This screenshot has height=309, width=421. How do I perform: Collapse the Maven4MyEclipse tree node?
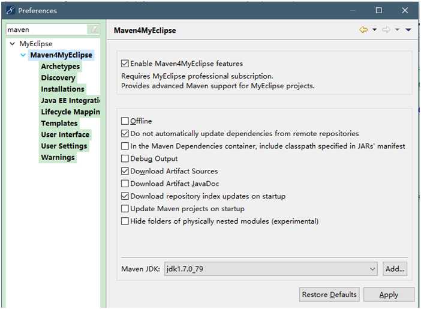23,55
